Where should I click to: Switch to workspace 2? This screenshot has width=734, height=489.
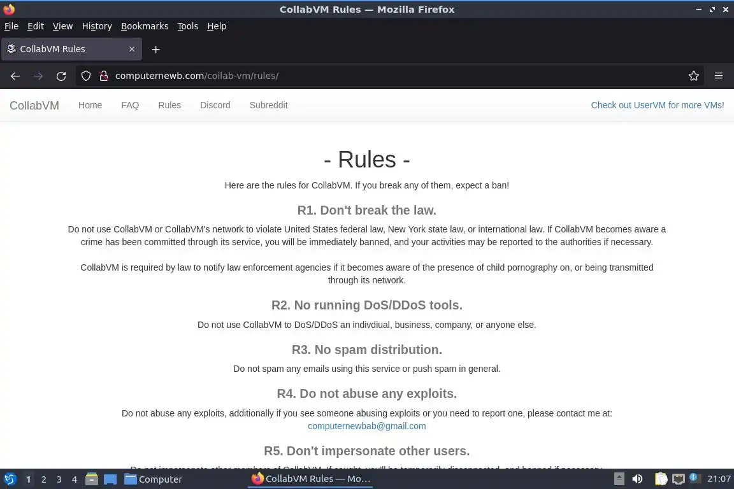(44, 479)
